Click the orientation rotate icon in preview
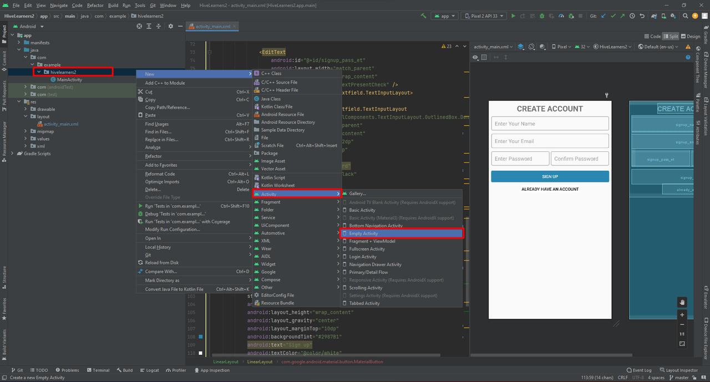Image resolution: width=710 pixels, height=382 pixels. pos(531,47)
